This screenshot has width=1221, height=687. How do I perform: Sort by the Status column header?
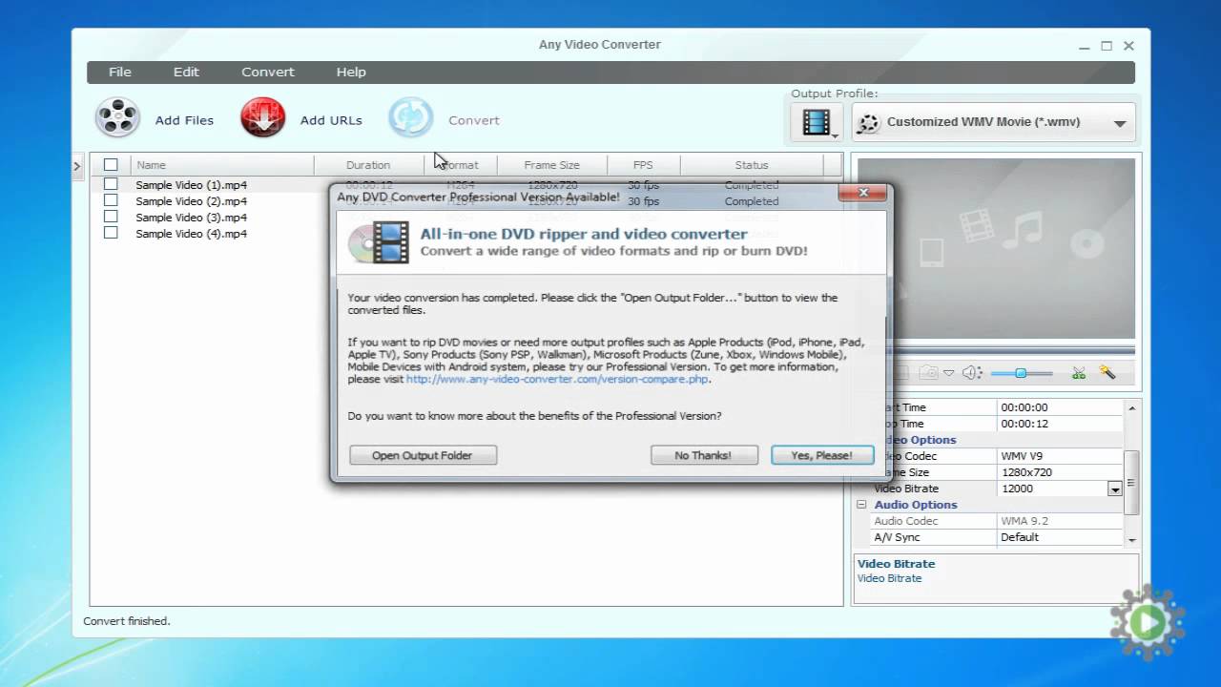click(752, 165)
